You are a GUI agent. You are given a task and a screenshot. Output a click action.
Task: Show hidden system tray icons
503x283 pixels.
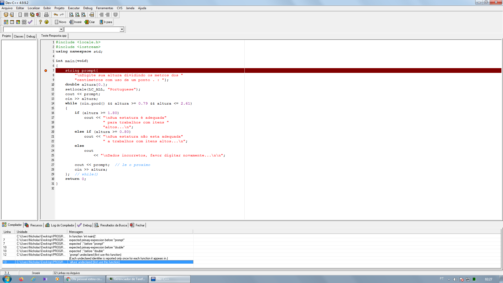pos(449,279)
